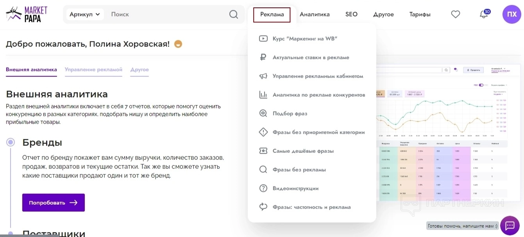524x237 pixels.
Task: Switch to Управление рекламой tab
Action: [x=93, y=70]
